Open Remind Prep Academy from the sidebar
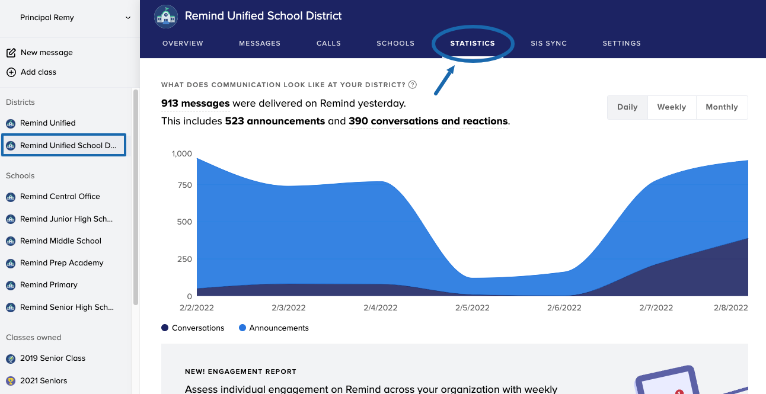The height and width of the screenshot is (394, 766). pyautogui.click(x=62, y=263)
